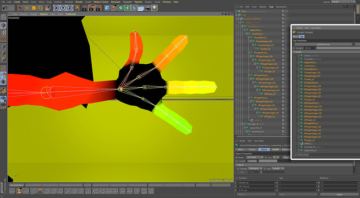Toggle the X axis lock
Viewport: 360px width, 198px height.
(x=56, y=8)
